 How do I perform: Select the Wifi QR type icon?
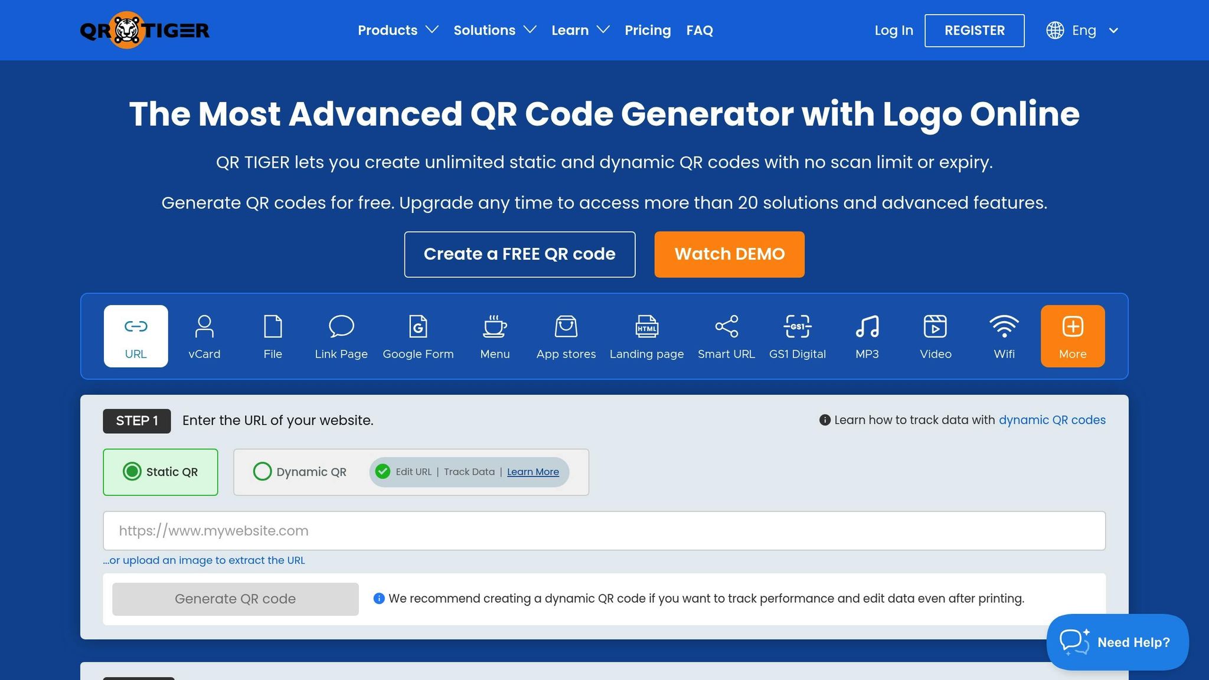pos(1004,326)
